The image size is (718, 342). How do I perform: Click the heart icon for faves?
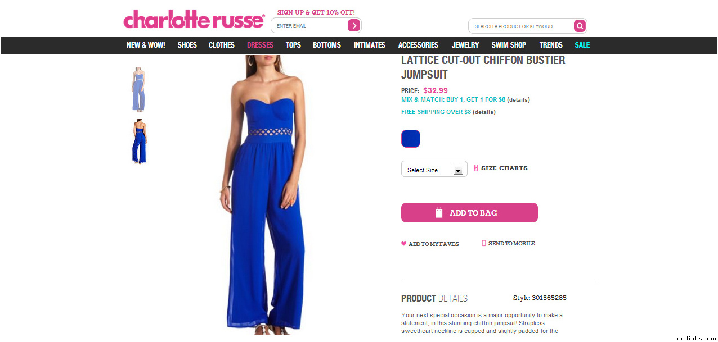point(403,244)
